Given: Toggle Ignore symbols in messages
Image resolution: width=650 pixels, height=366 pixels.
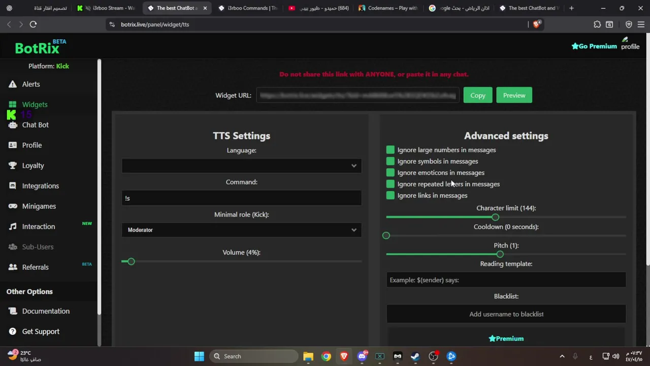Looking at the screenshot, I should (390, 161).
